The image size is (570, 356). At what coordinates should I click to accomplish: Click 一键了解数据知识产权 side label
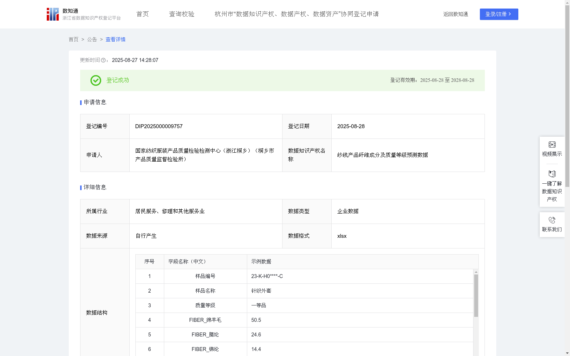(x=552, y=191)
